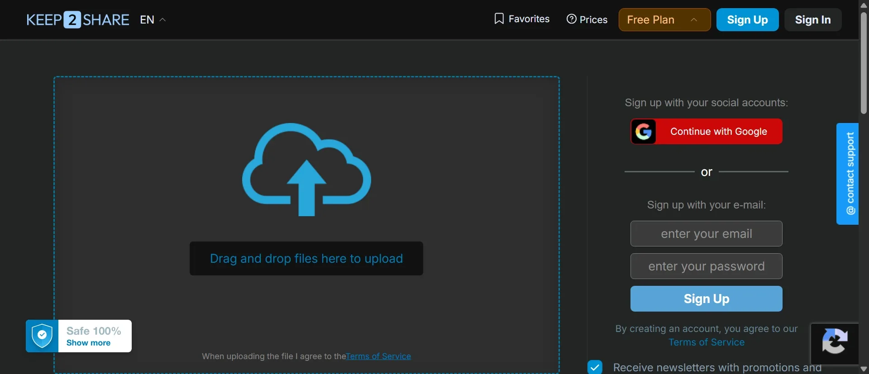
Task: Uncheck the Receive newsletters checkbox
Action: click(x=595, y=367)
